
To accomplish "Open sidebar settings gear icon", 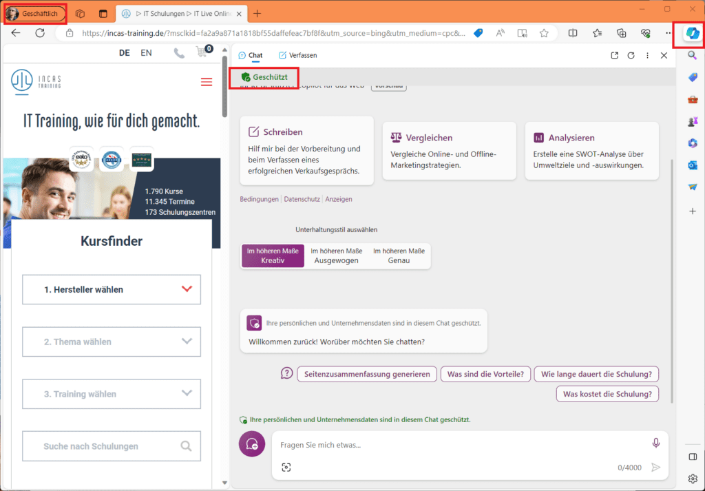I will click(693, 479).
